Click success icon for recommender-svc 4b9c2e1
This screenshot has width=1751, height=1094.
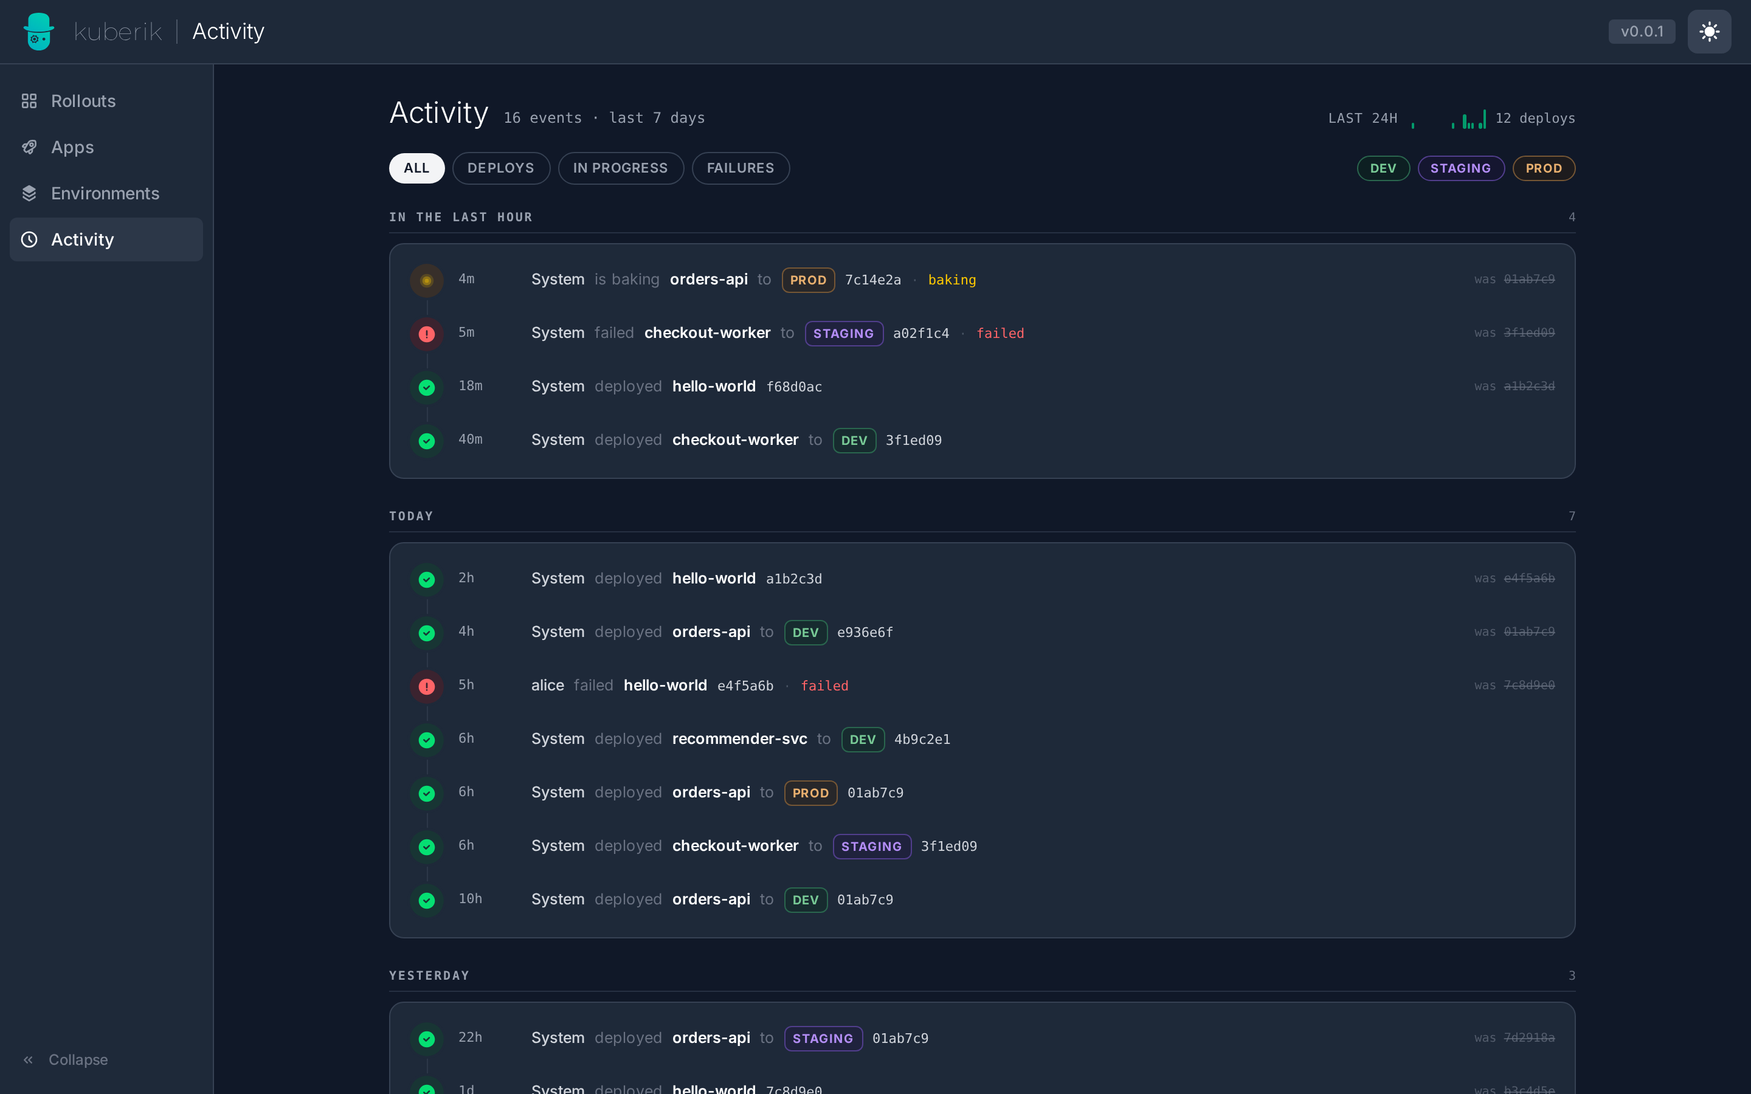[427, 740]
